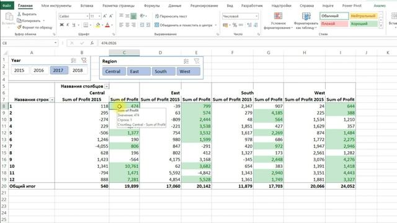Screen dimensions: 397x223
Task: Switch to the Формулы (Formulas) tab
Action: click(x=151, y=6)
